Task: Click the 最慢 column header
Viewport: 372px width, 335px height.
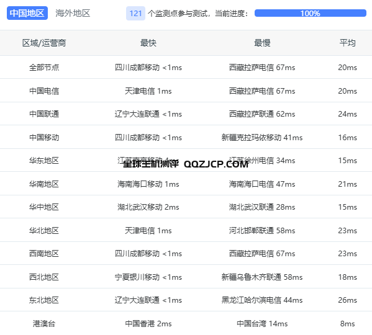Action: point(262,43)
